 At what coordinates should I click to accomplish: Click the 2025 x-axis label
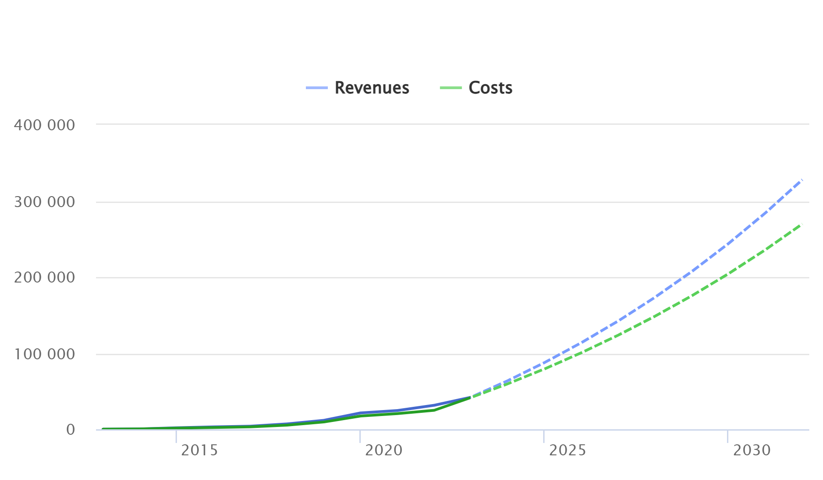tap(567, 450)
